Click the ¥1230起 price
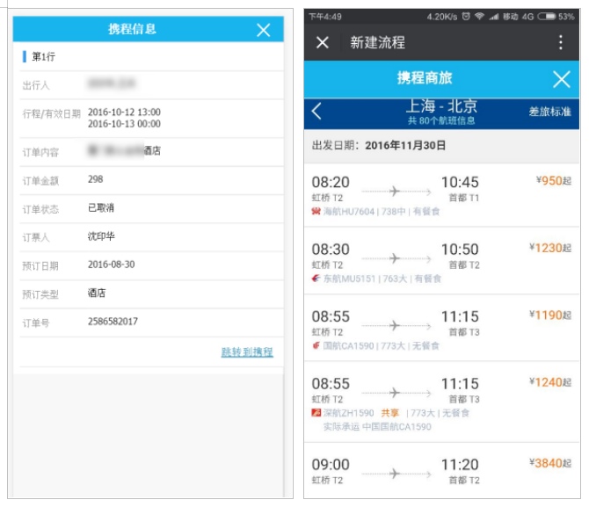Screen dimensions: 589x507 tap(550, 248)
